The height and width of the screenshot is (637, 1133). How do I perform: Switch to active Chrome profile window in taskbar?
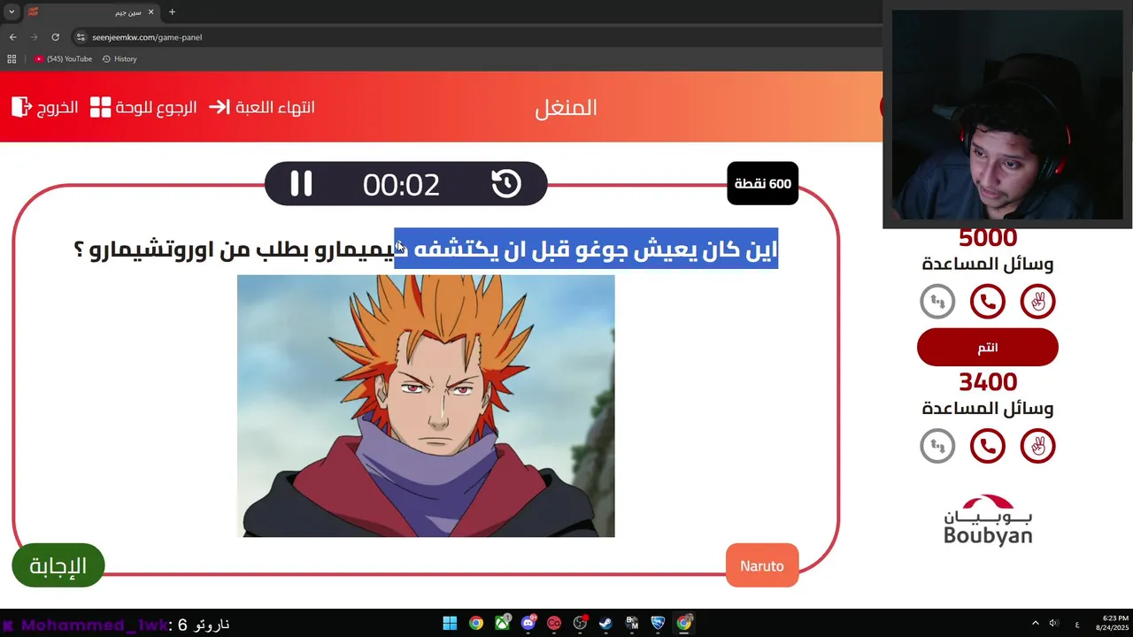point(684,623)
